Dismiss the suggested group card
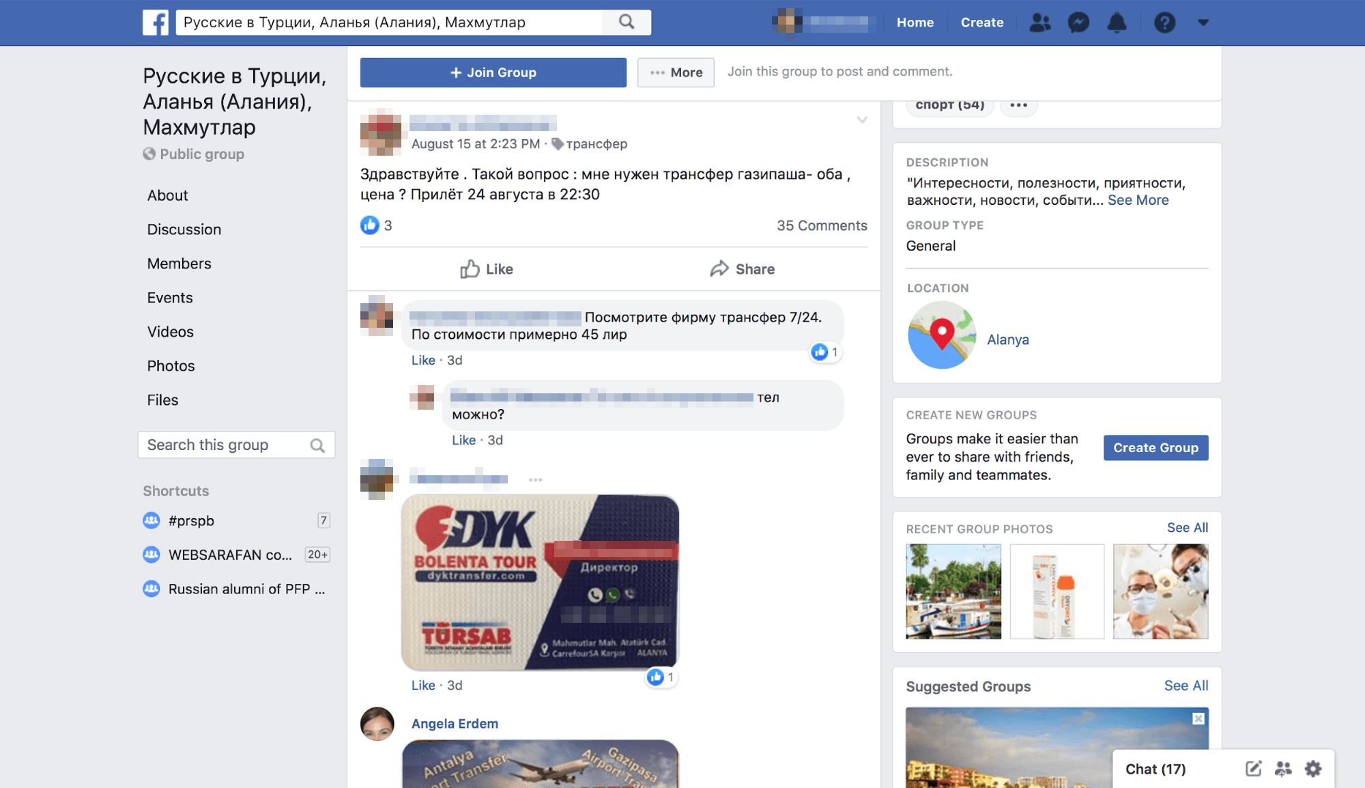Image resolution: width=1365 pixels, height=788 pixels. (1198, 718)
